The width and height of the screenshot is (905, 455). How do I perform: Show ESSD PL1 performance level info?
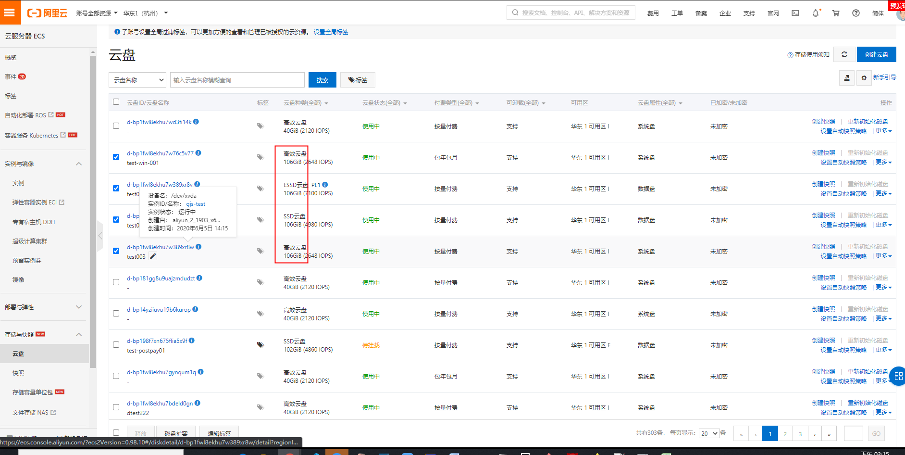325,185
